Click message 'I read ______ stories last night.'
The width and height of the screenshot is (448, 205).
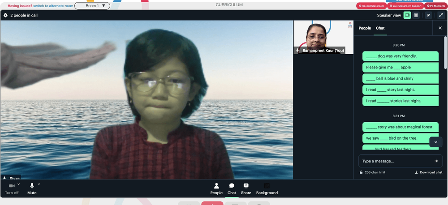(400, 101)
